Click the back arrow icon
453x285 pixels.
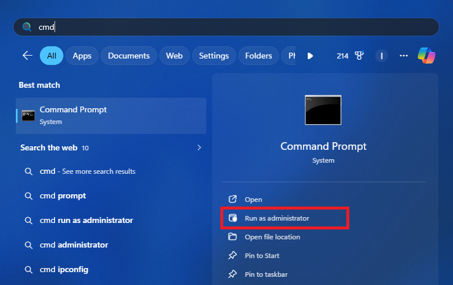[27, 56]
